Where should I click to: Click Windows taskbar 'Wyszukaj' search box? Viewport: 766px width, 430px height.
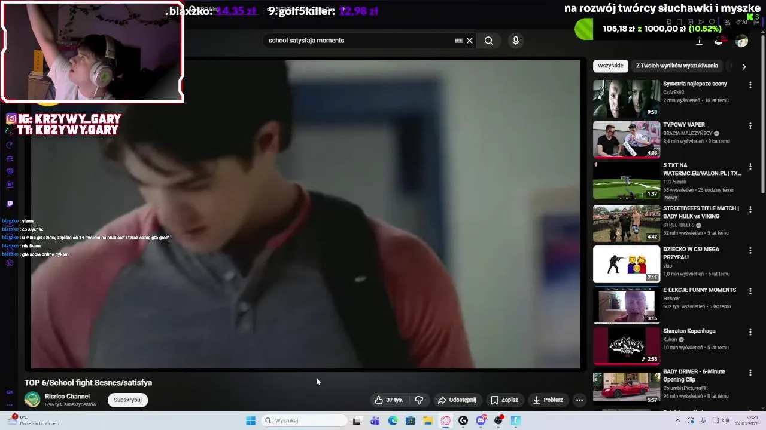(304, 420)
